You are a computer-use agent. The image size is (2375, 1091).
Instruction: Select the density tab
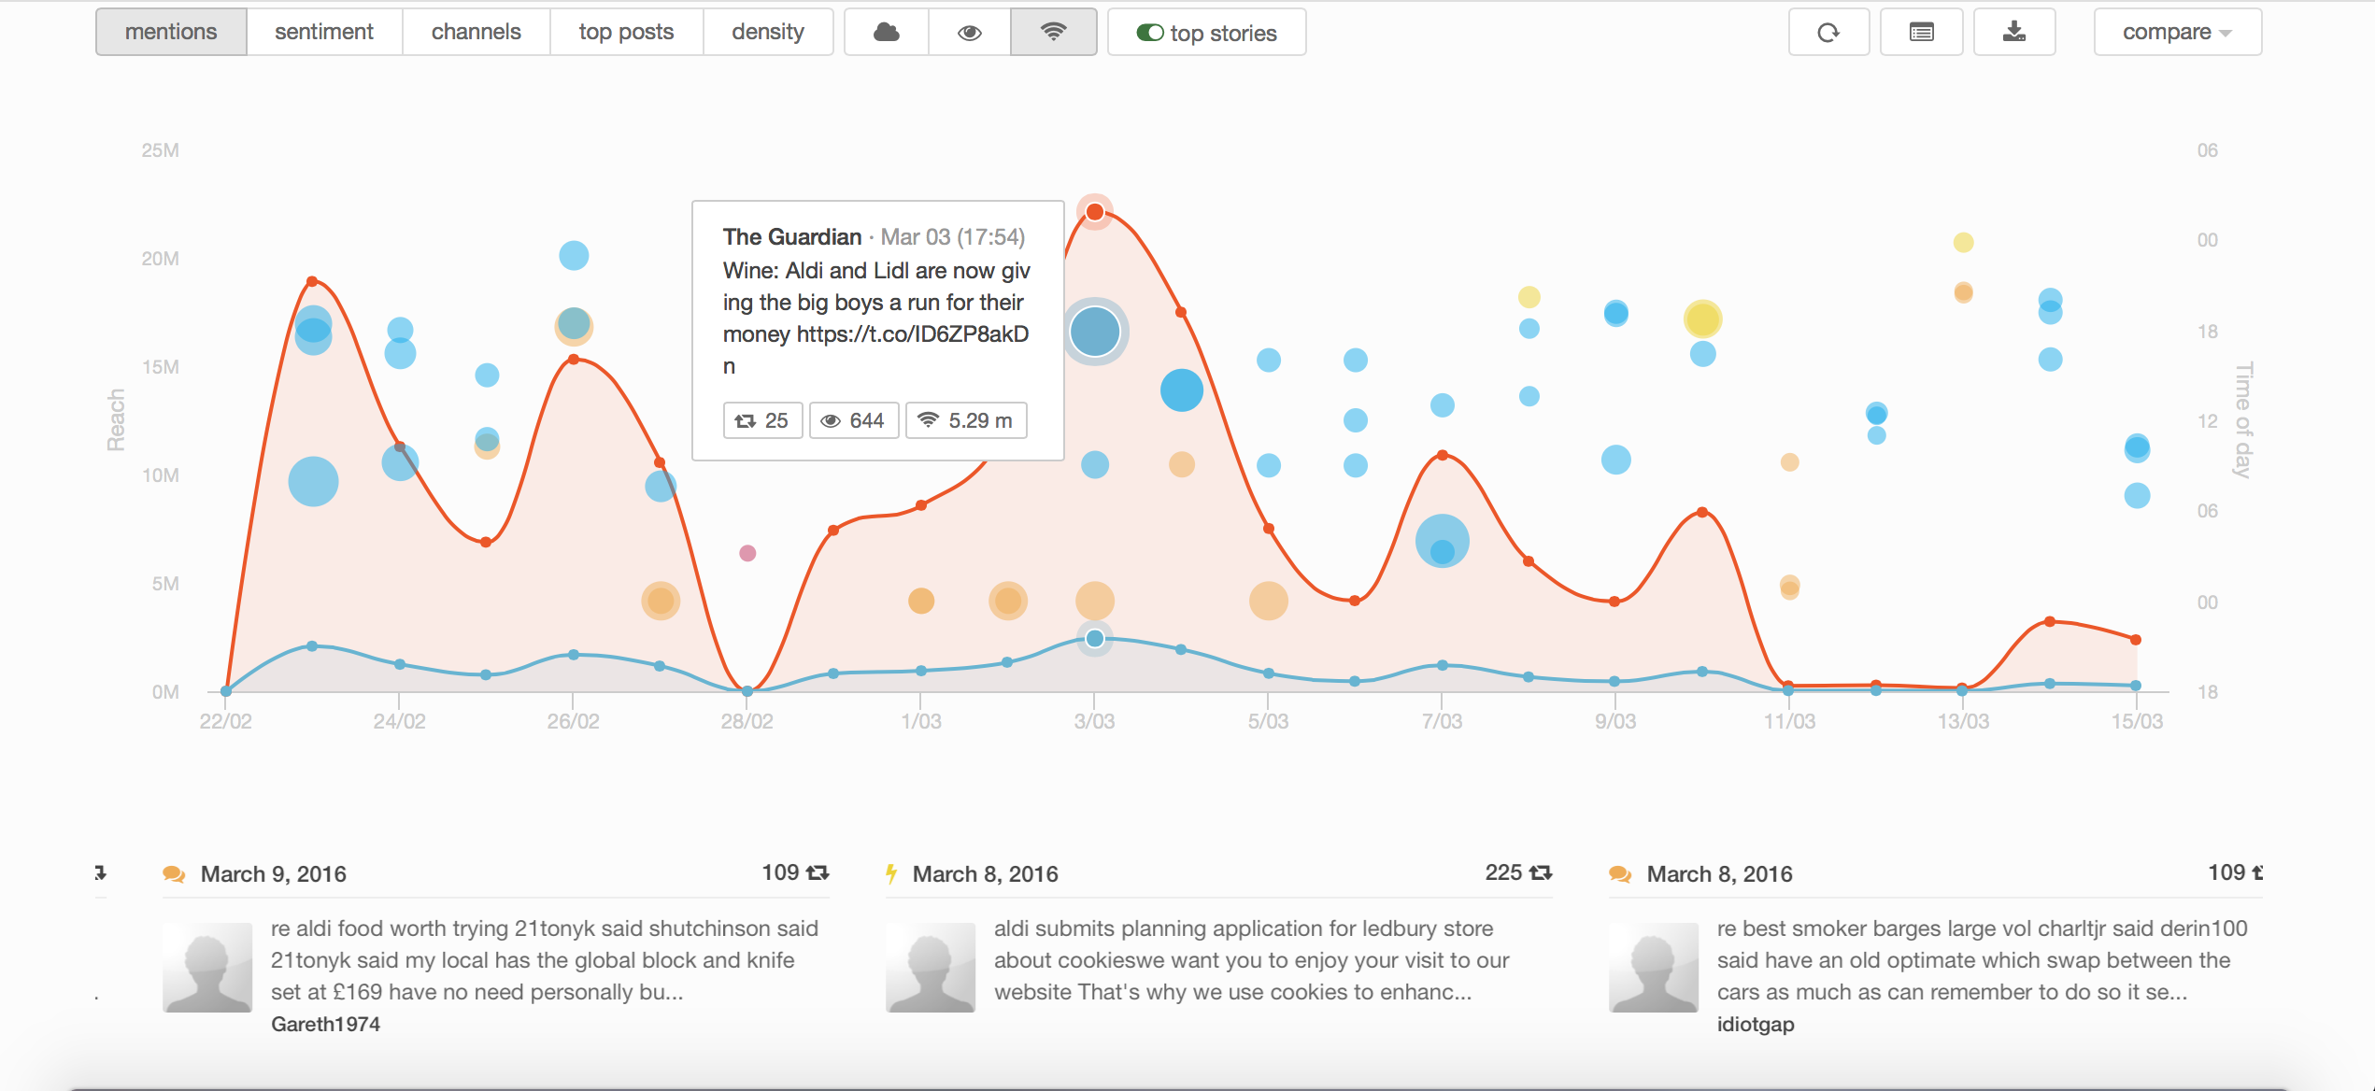click(x=767, y=33)
